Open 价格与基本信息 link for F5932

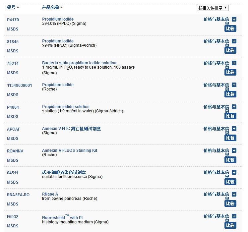coord(216,218)
